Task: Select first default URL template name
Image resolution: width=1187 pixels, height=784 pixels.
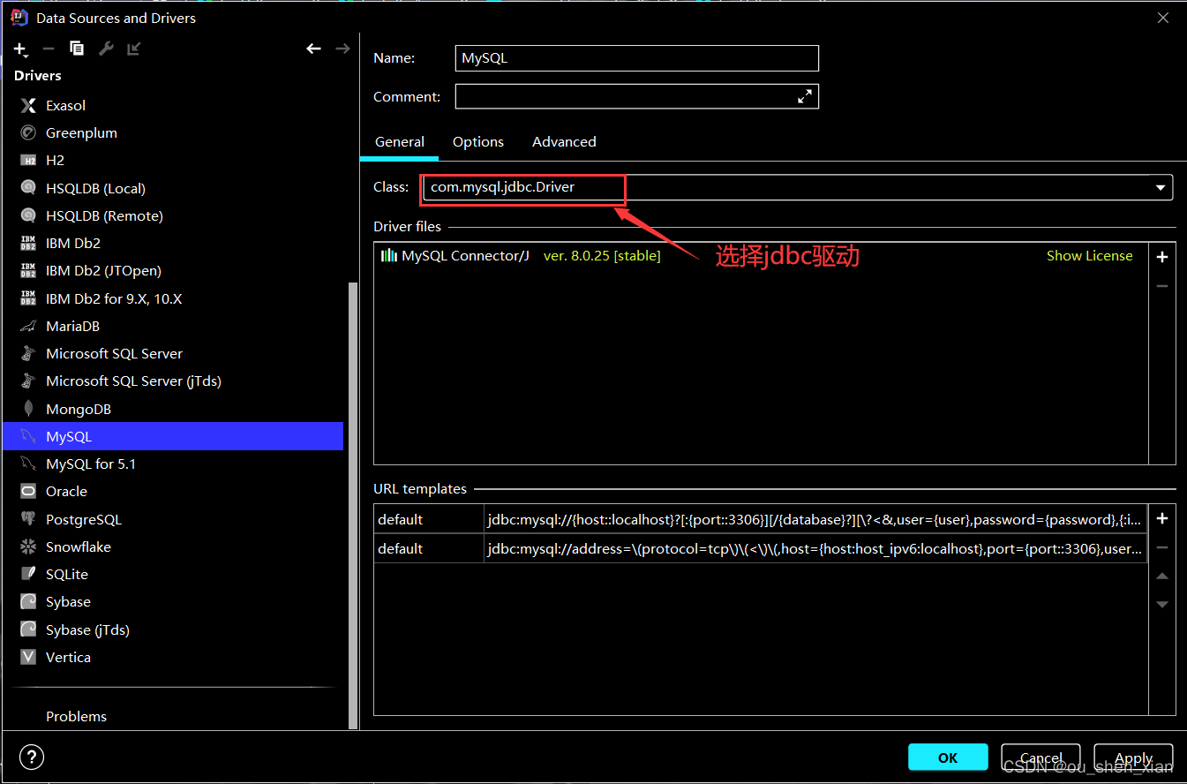Action: (x=429, y=519)
